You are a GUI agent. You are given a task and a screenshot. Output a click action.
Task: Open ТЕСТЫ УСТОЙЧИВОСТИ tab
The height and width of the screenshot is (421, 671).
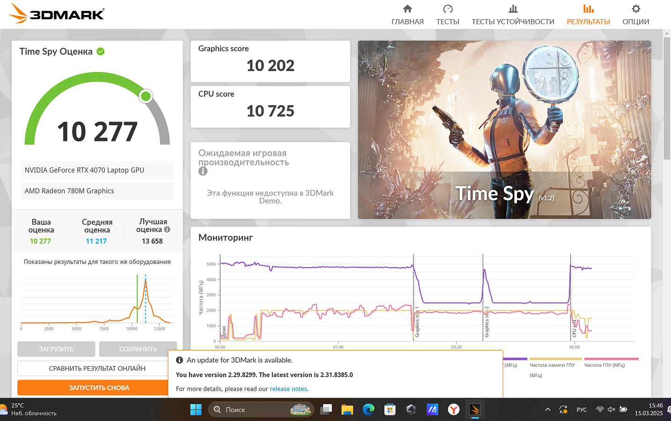tap(513, 15)
